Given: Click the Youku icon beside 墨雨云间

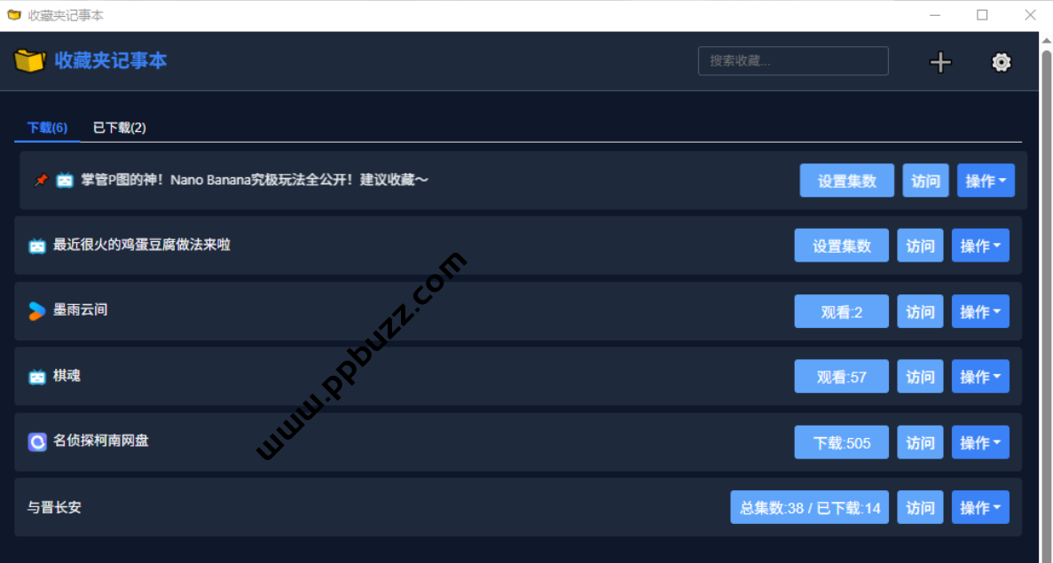Looking at the screenshot, I should [x=37, y=310].
